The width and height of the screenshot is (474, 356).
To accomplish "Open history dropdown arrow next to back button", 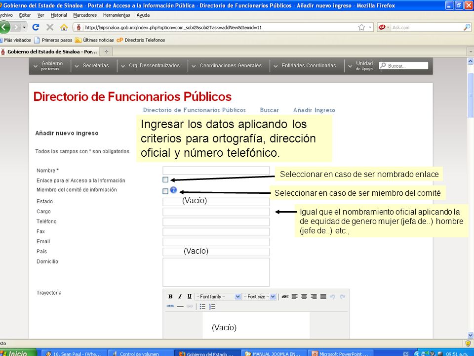I will pyautogui.click(x=24, y=27).
